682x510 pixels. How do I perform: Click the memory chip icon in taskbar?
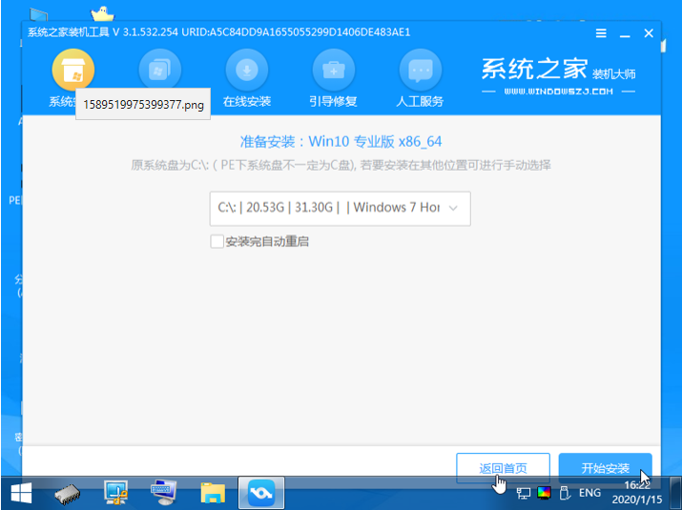click(x=71, y=493)
